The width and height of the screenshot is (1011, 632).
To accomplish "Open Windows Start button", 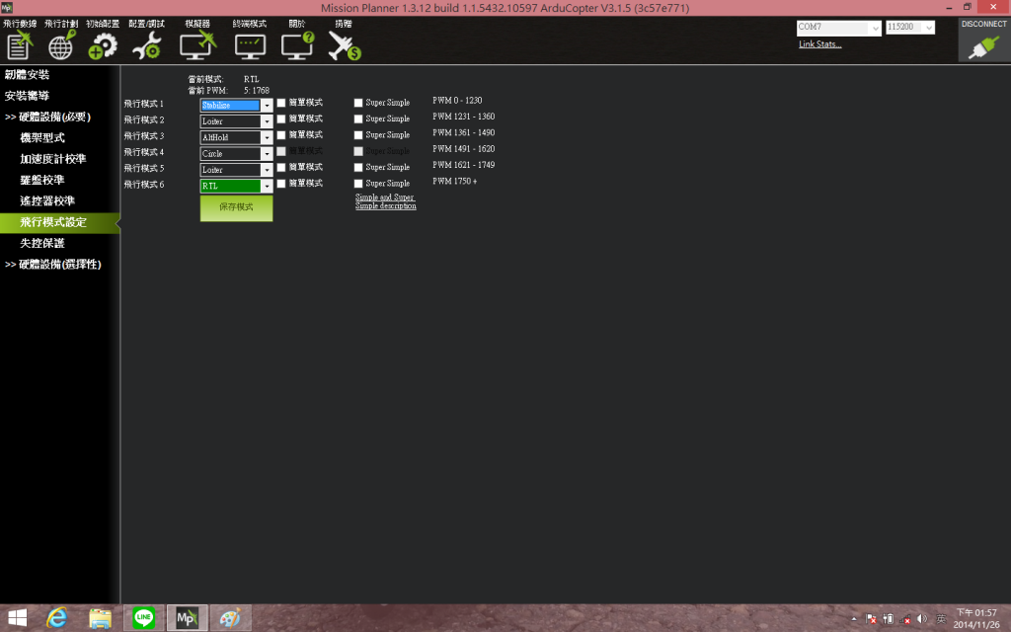I will [x=18, y=618].
